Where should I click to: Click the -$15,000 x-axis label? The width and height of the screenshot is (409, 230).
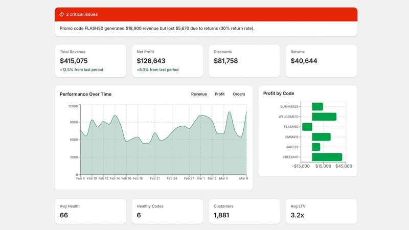[x=301, y=166]
